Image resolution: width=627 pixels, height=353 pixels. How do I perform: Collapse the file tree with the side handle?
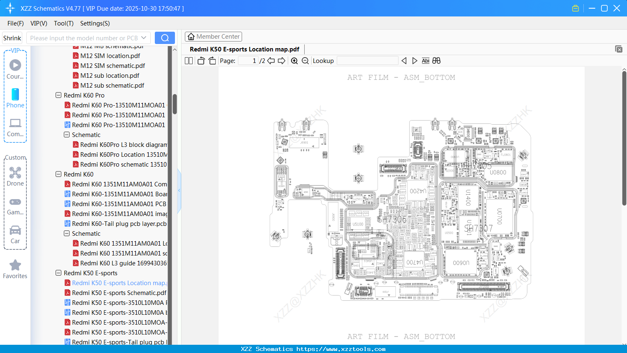click(179, 190)
